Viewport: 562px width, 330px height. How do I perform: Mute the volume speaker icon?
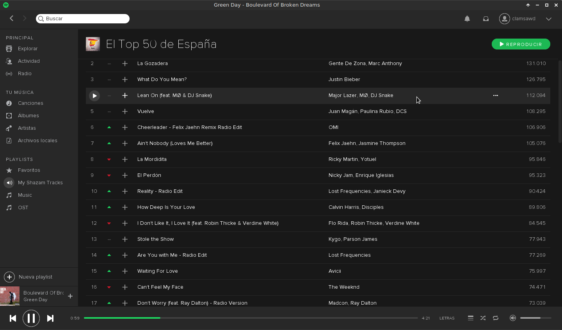coord(513,318)
